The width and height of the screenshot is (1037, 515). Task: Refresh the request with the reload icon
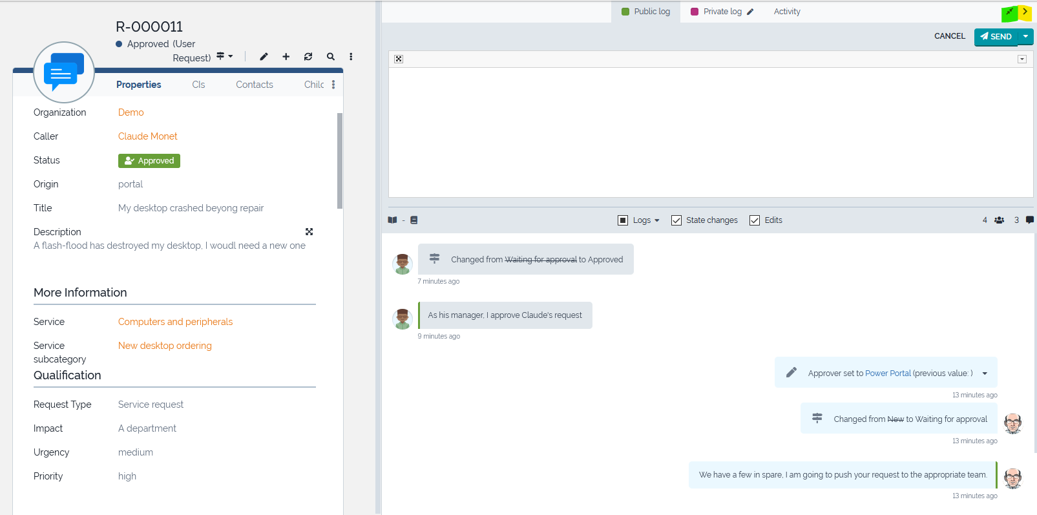308,57
